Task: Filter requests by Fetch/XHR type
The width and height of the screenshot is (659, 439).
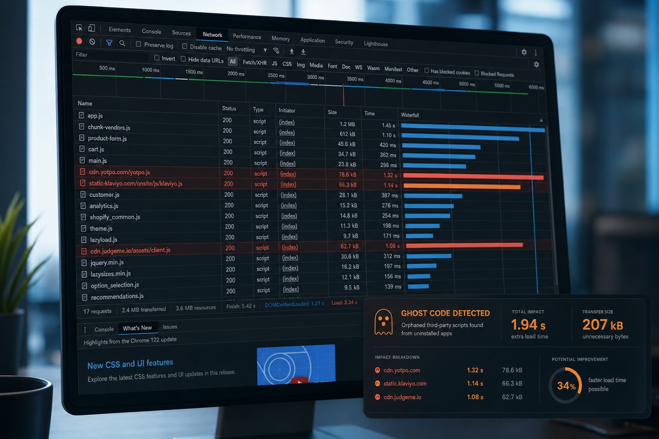Action: coord(254,62)
